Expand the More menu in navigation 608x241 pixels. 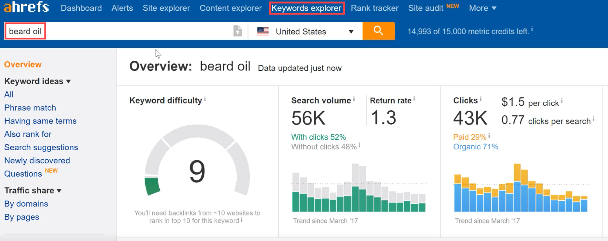pyautogui.click(x=482, y=8)
